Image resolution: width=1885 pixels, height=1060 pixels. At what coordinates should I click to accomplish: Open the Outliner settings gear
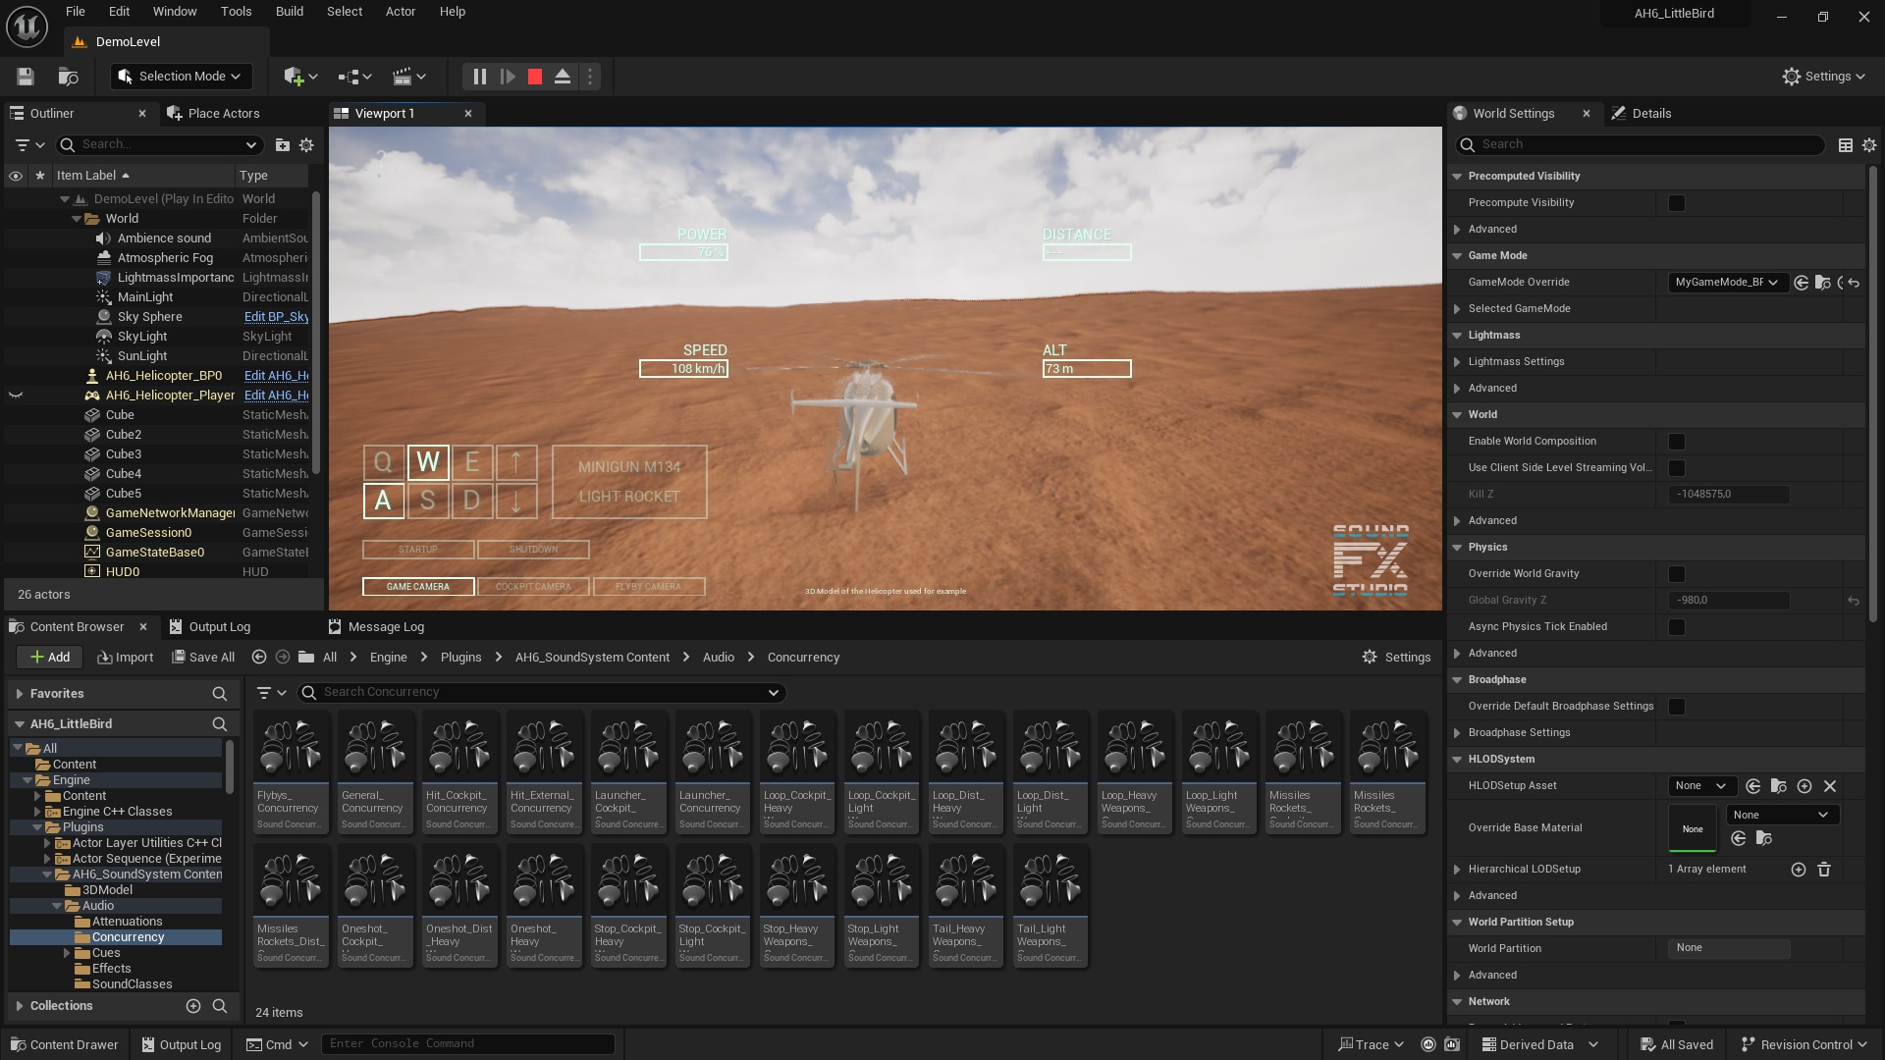[x=306, y=144]
